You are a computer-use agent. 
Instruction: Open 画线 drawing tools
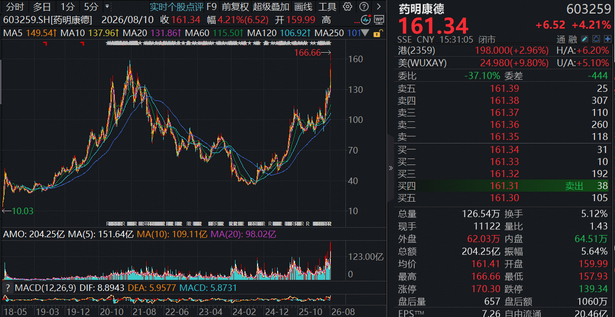[x=303, y=7]
